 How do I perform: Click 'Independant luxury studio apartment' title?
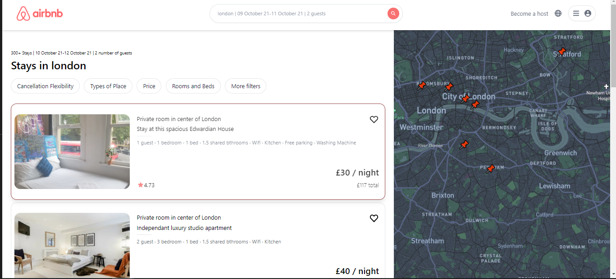184,228
